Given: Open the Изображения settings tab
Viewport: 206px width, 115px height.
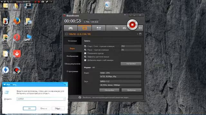Looking at the screenshot, I should pos(72,56).
